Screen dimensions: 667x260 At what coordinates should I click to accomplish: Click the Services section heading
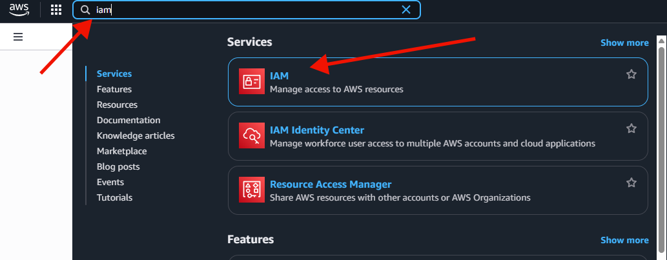(x=250, y=42)
